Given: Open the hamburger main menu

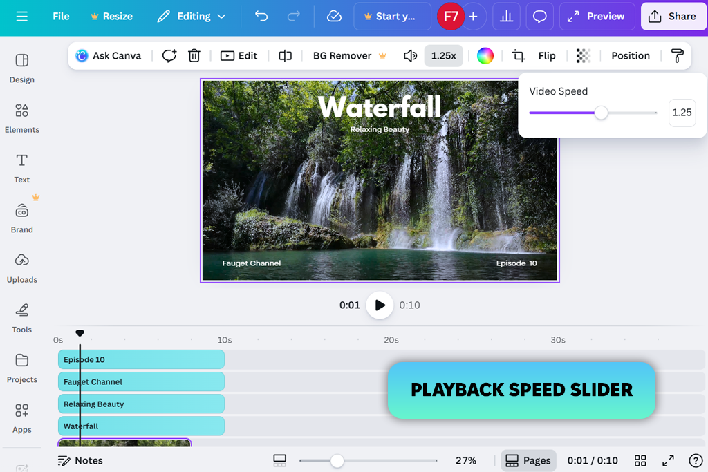Looking at the screenshot, I should click(21, 17).
